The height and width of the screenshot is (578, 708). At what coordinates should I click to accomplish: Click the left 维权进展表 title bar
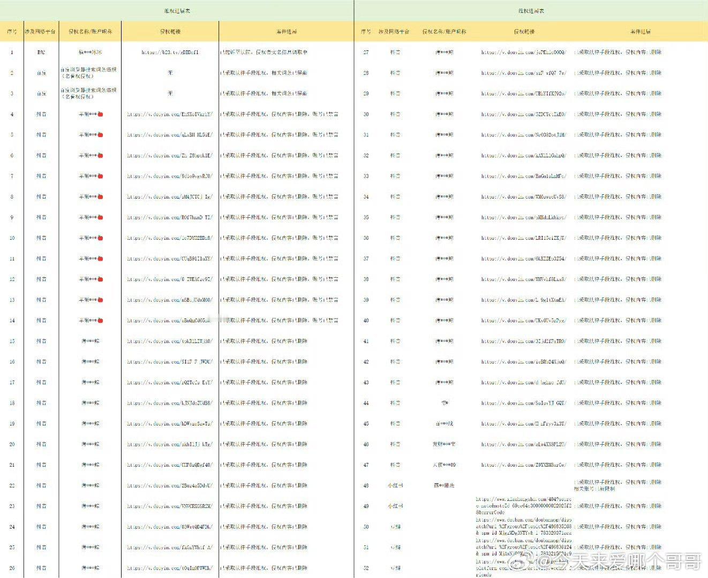point(177,11)
